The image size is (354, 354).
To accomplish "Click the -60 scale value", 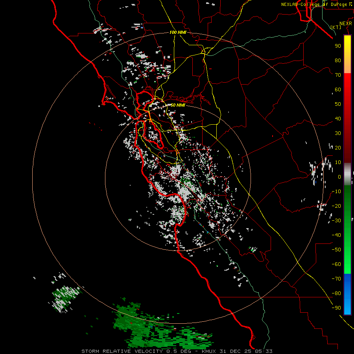I will [x=336, y=264].
